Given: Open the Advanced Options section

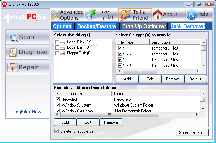Looking at the screenshot, I should pyautogui.click(x=67, y=15).
